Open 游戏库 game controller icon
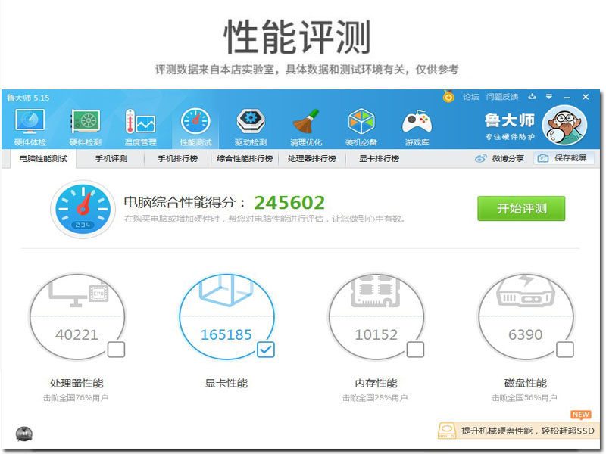 pyautogui.click(x=417, y=127)
